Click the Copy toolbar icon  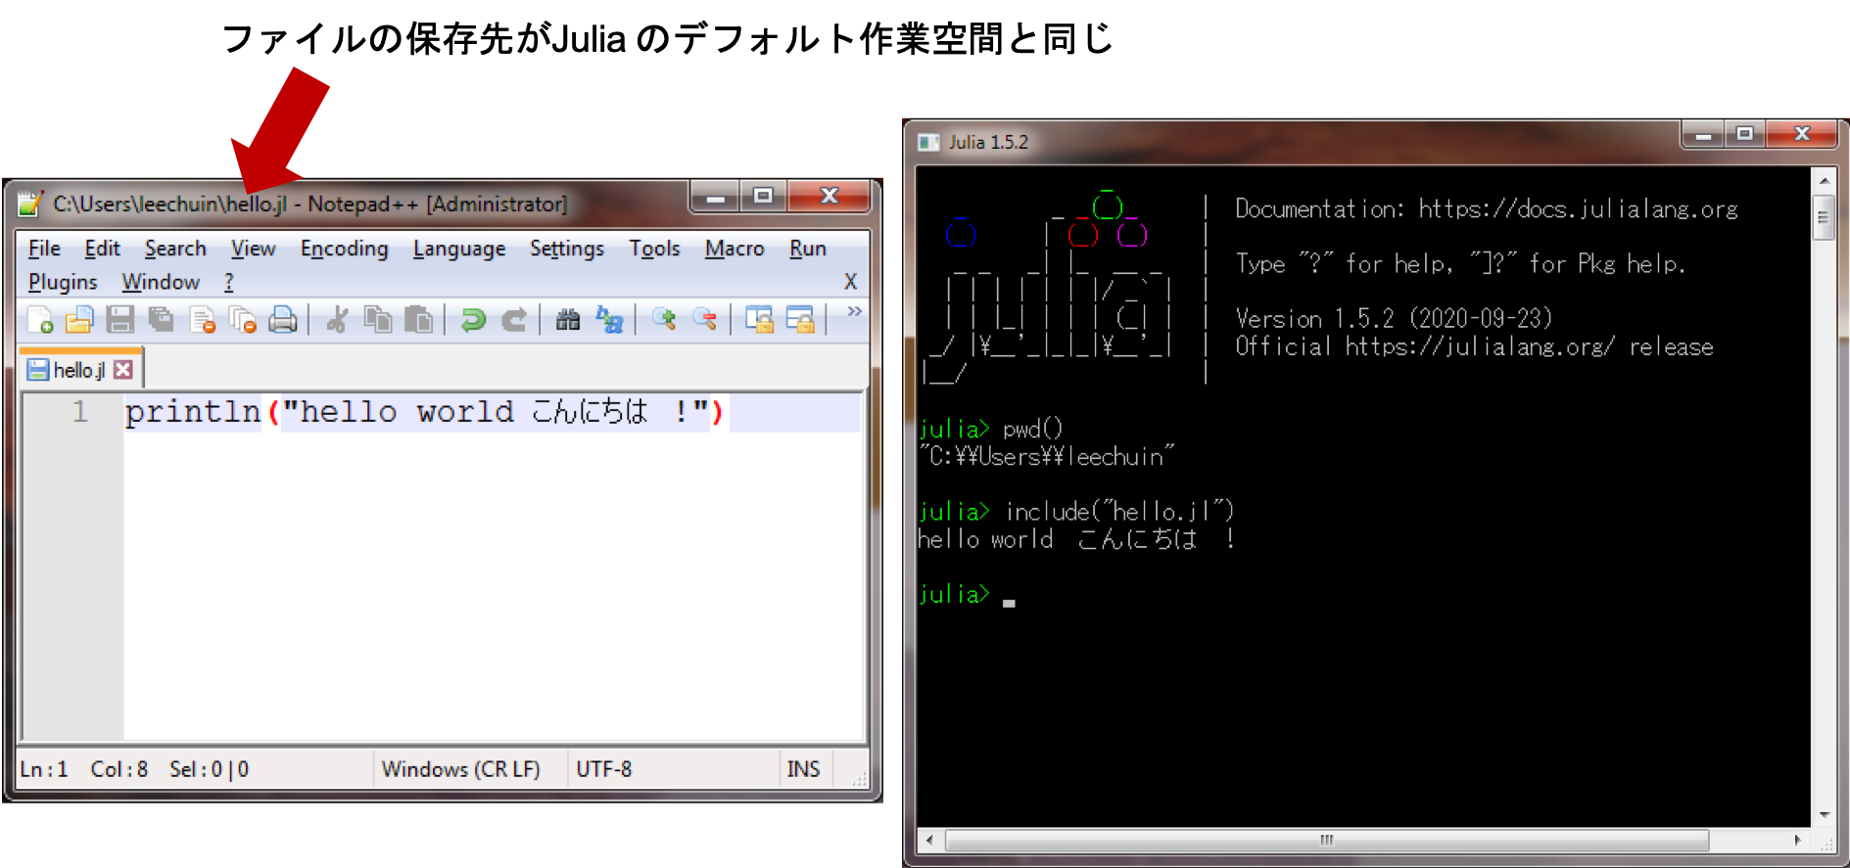click(377, 319)
